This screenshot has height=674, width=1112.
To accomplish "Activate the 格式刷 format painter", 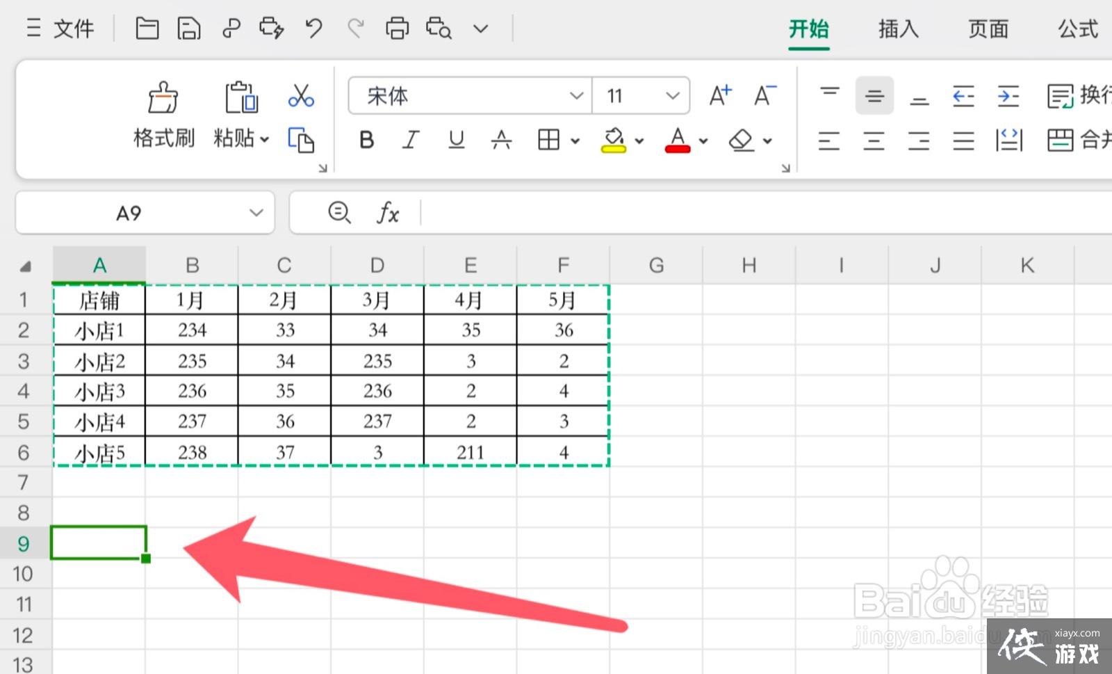I will tap(164, 115).
